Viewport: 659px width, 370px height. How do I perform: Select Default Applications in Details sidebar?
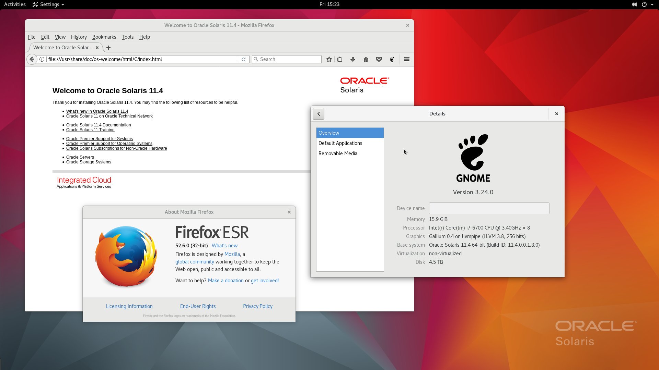(x=350, y=143)
